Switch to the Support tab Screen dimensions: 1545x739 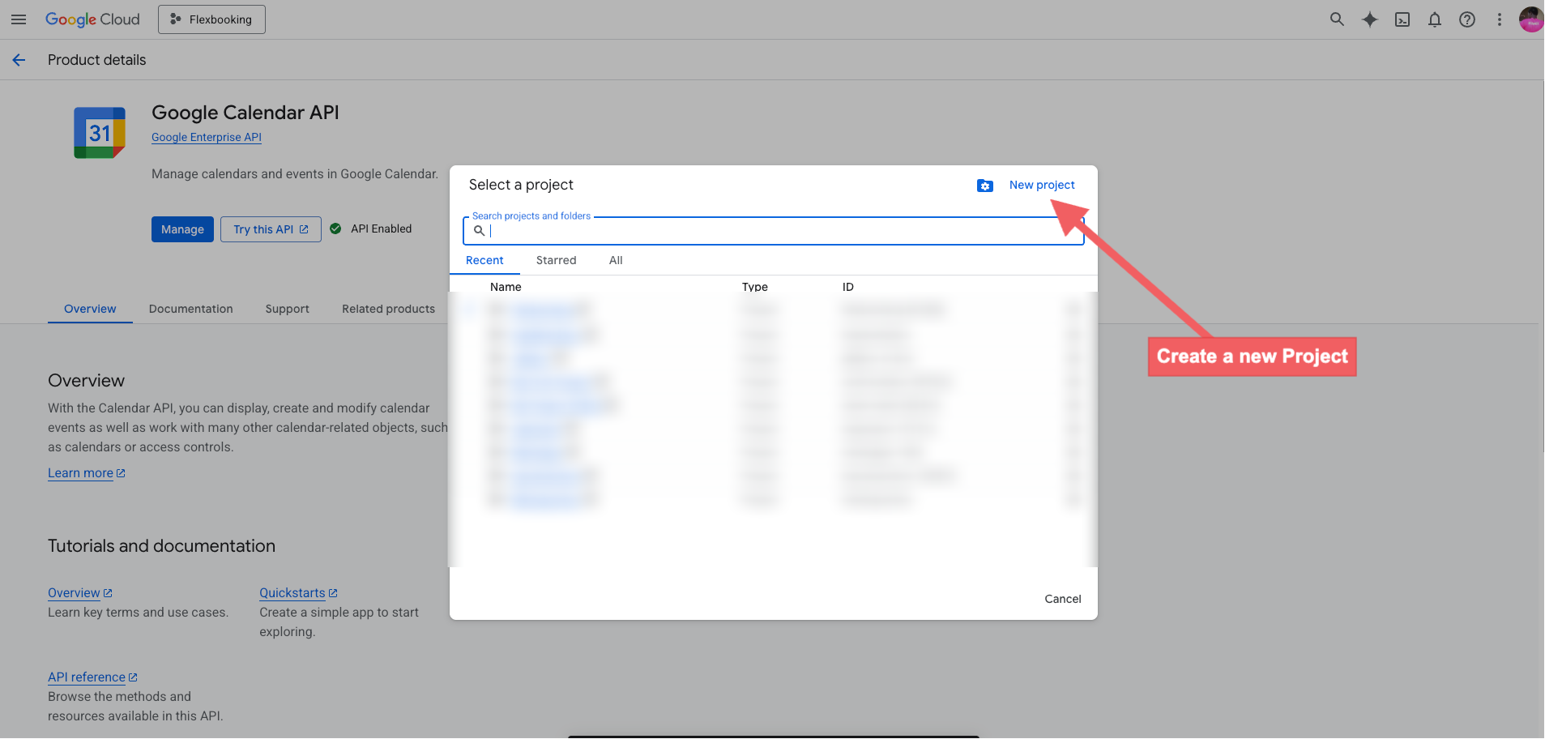click(288, 309)
